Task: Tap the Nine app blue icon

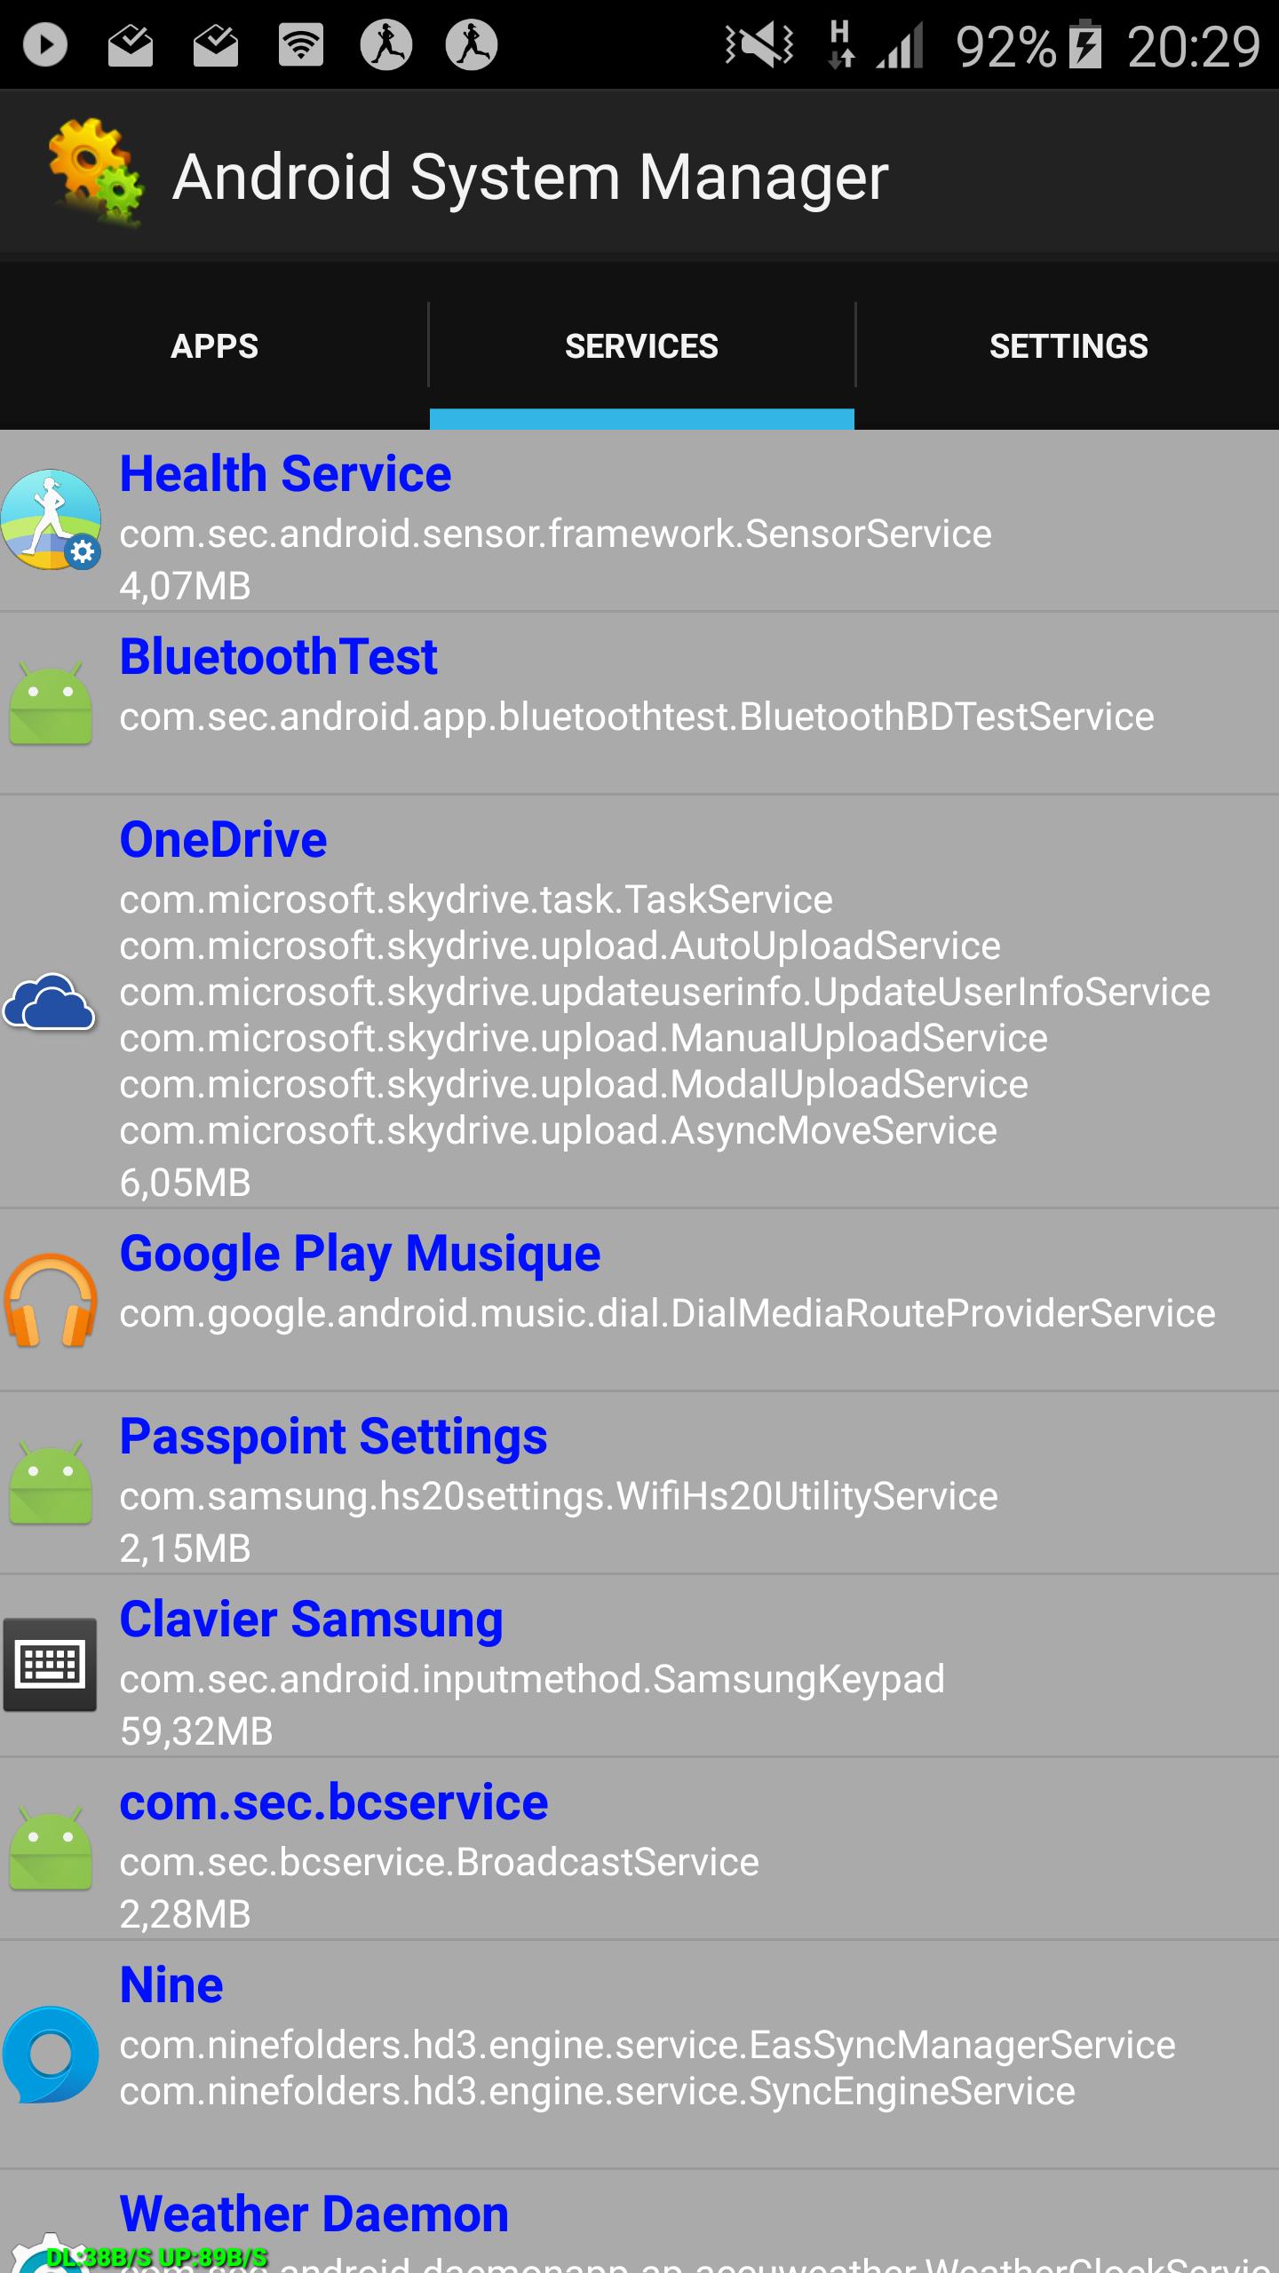Action: coord(51,2055)
